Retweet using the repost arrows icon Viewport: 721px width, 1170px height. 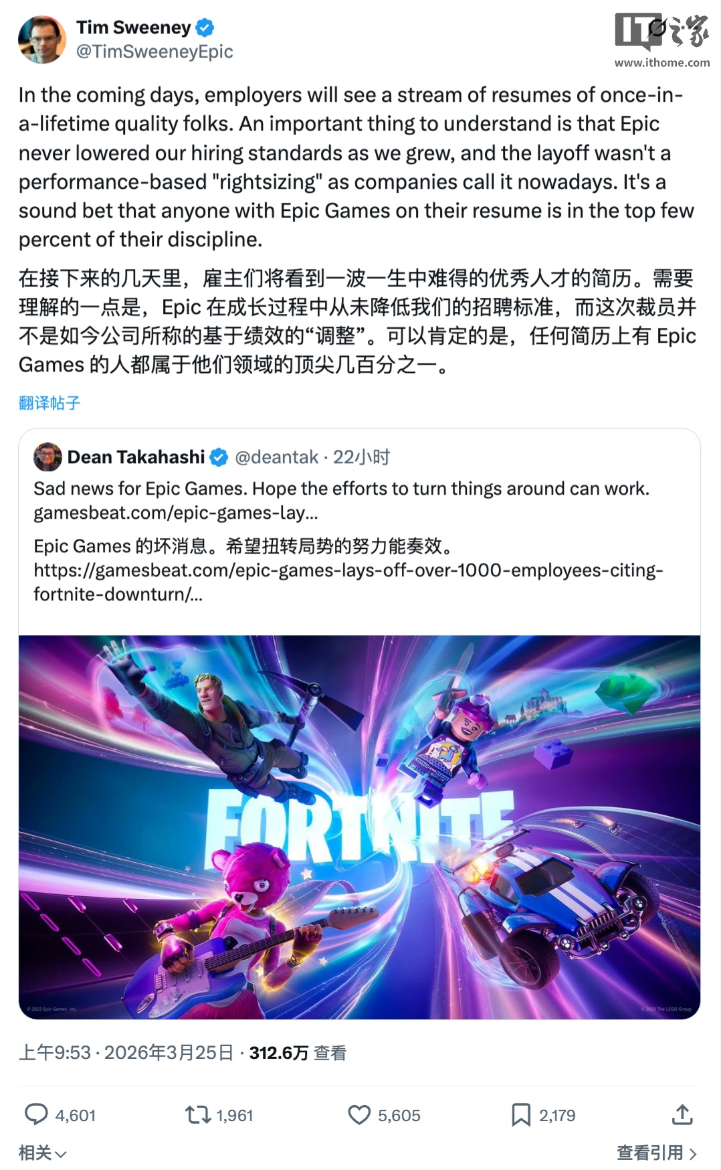[198, 1114]
